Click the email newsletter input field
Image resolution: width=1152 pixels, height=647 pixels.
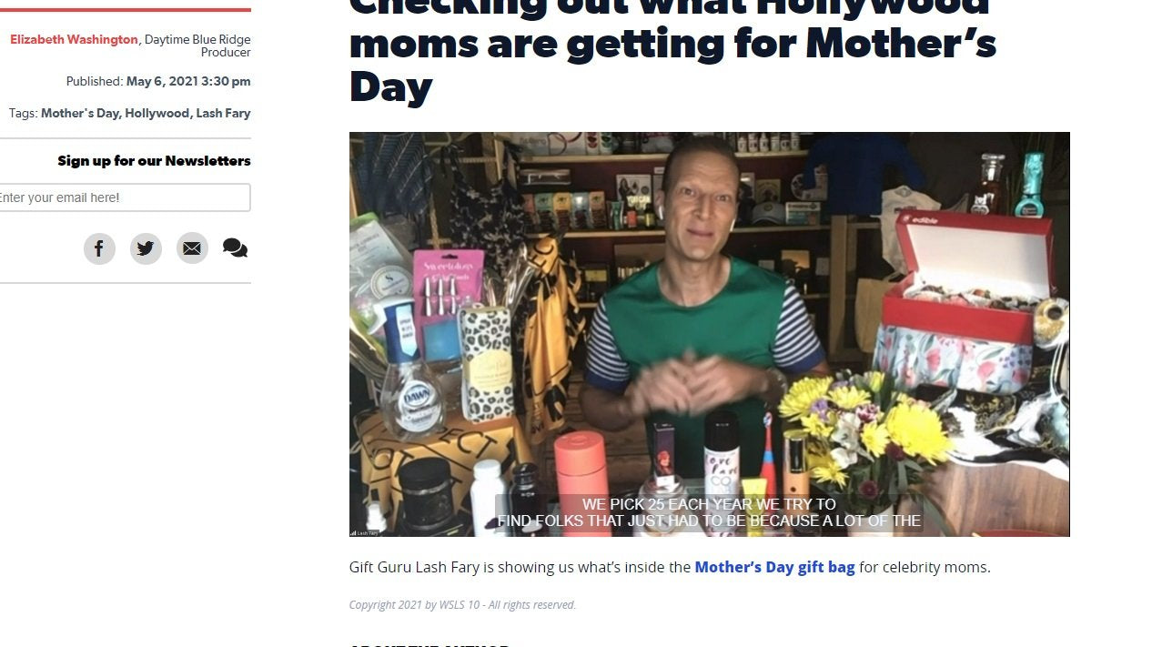(125, 197)
